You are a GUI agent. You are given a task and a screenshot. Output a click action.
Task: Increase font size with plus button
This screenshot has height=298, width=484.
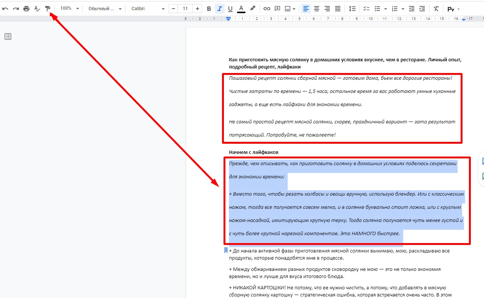coord(198,9)
